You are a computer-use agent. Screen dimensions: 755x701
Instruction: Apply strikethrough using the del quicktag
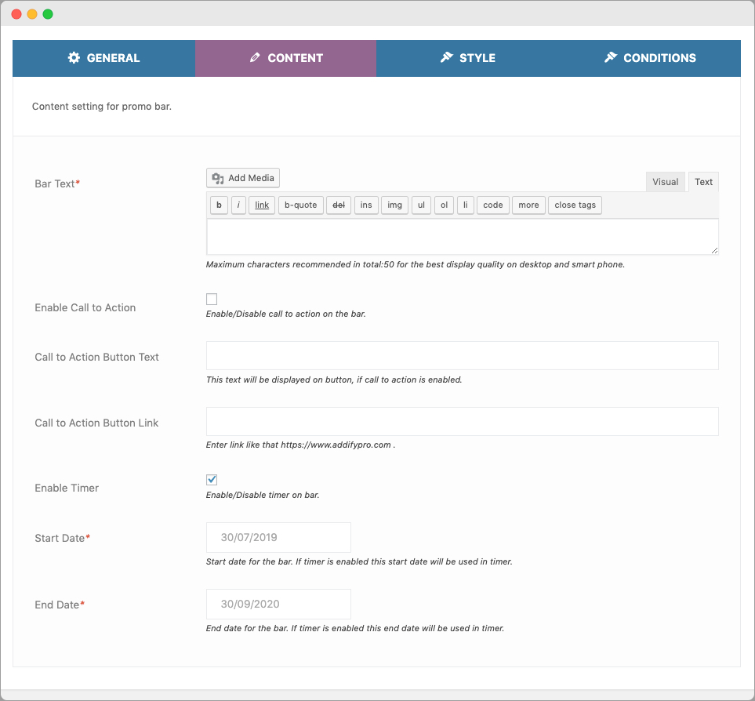[338, 205]
